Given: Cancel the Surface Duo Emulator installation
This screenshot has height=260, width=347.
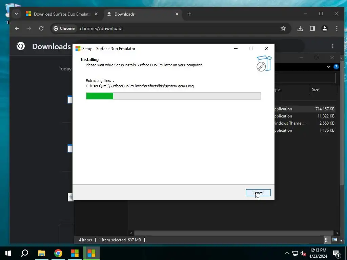Looking at the screenshot, I should click(258, 193).
